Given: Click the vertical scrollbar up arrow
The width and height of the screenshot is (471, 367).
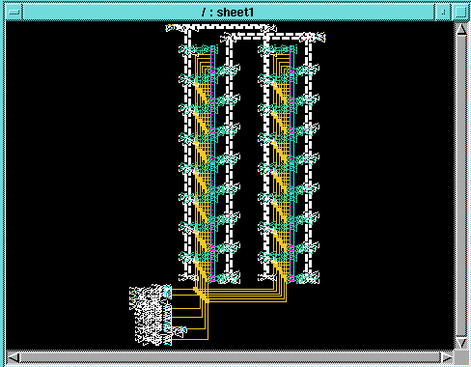Looking at the screenshot, I should 461,30.
